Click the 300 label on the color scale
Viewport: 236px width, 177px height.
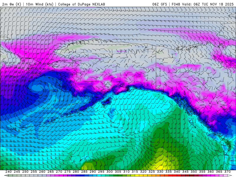click(109, 172)
